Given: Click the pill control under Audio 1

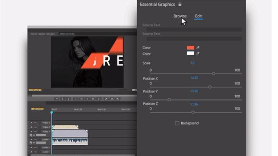Looking at the screenshot, I should [x=41, y=142].
